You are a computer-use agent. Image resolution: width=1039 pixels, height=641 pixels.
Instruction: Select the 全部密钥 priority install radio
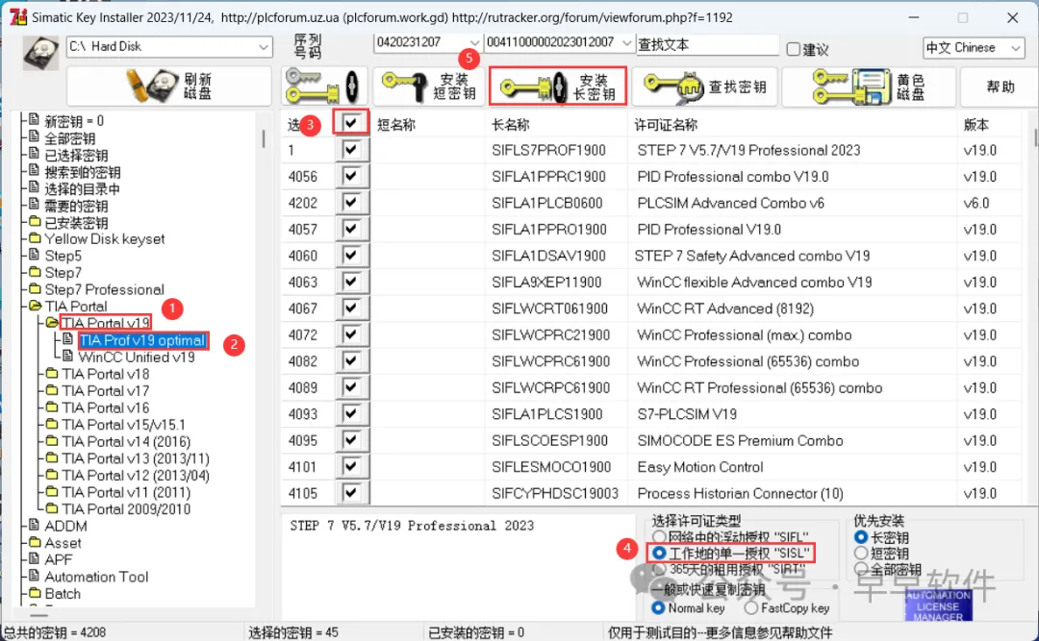[x=861, y=569]
